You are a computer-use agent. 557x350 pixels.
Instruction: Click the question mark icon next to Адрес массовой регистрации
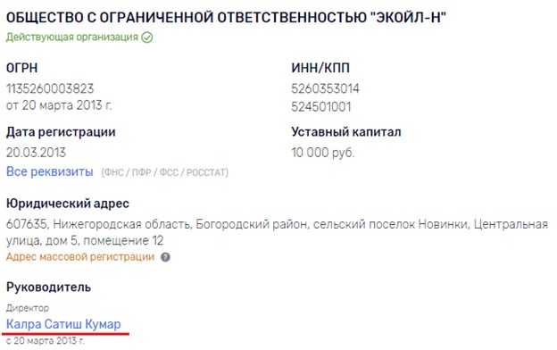[165, 257]
